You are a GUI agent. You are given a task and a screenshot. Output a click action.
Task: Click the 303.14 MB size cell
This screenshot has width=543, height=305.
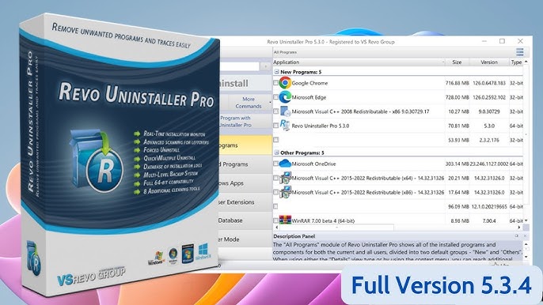pos(458,164)
